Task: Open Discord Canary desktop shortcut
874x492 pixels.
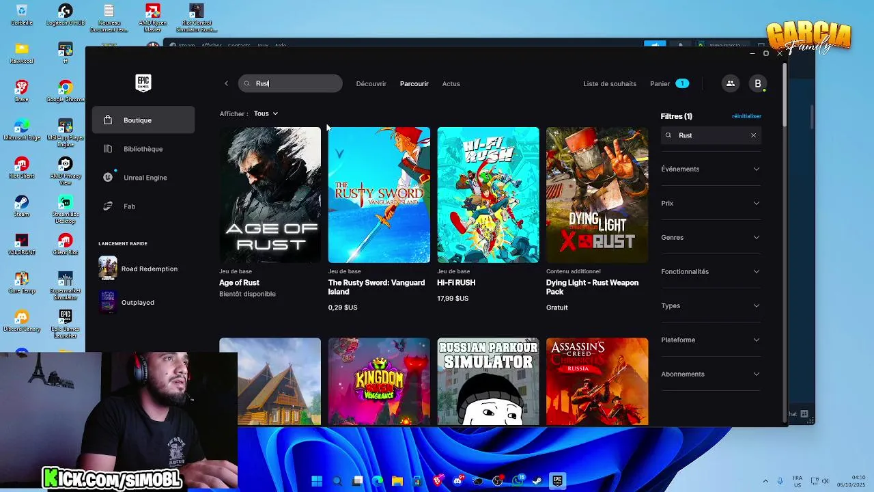Action: click(x=22, y=320)
